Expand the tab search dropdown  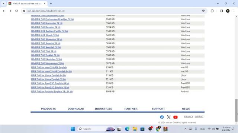click(x=4, y=3)
